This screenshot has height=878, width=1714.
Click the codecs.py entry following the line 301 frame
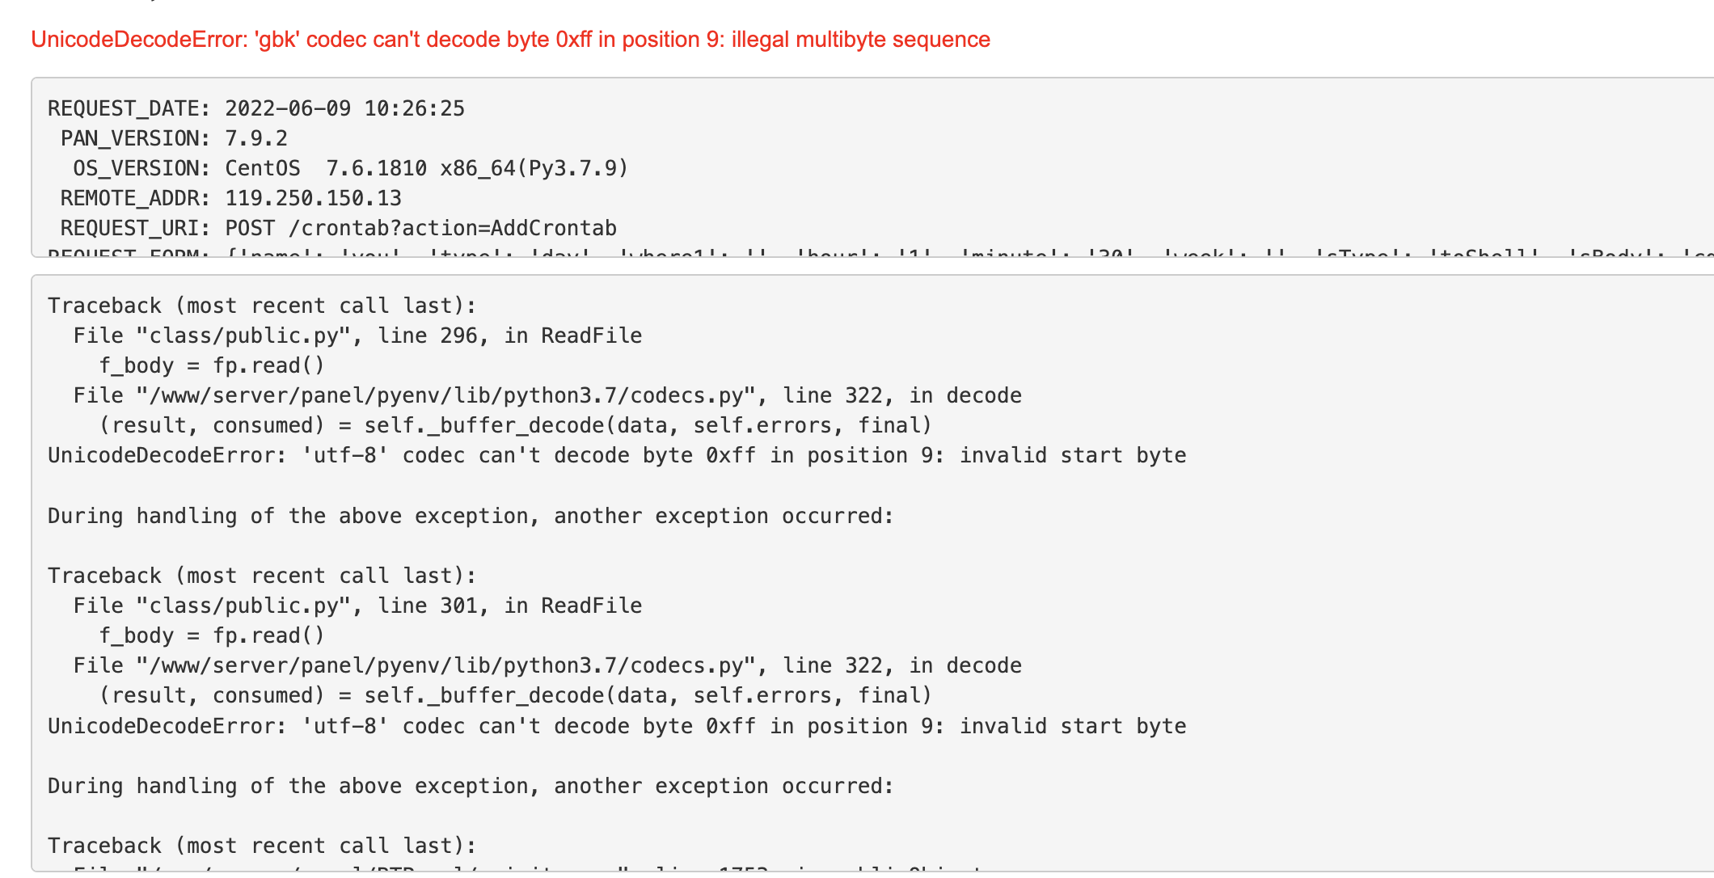click(547, 665)
